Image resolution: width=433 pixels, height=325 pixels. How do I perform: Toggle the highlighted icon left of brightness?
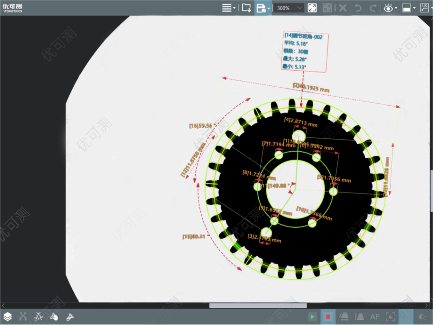pyautogui.click(x=406, y=317)
